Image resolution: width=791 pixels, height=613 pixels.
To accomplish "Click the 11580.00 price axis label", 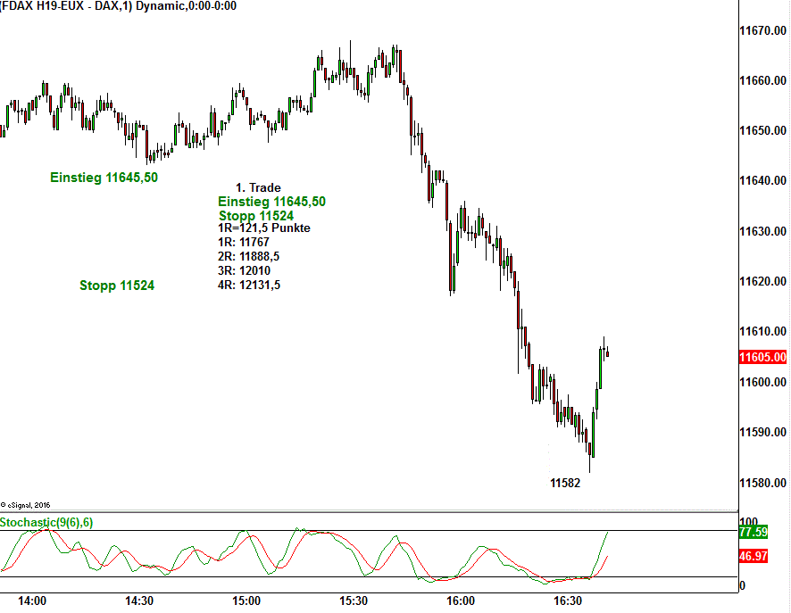I will pyautogui.click(x=762, y=484).
